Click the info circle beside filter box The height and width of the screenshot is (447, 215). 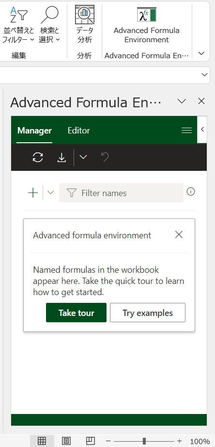coord(190,192)
